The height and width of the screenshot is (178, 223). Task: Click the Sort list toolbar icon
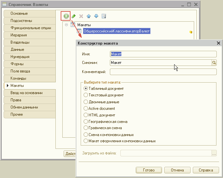(x=104, y=16)
